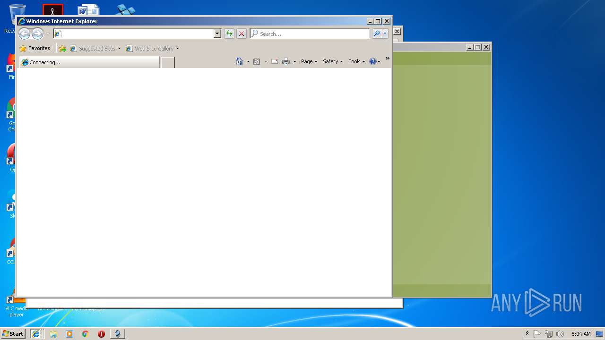Select the Connecting... tab

89,62
